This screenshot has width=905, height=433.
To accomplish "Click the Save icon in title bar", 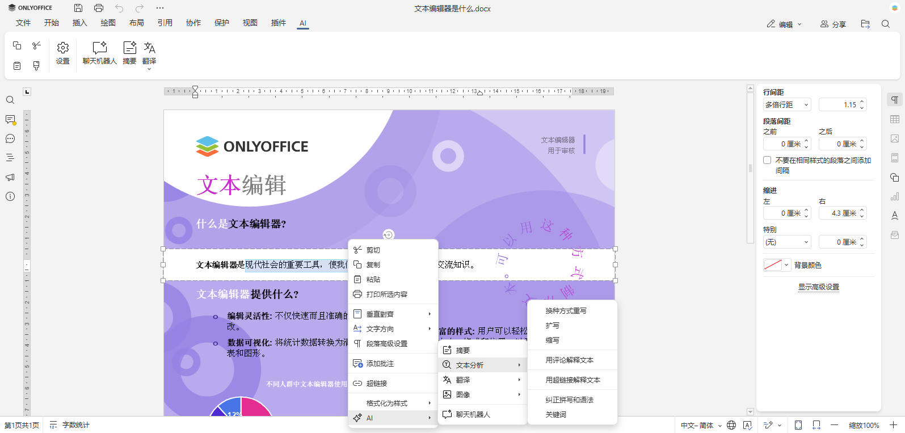I will click(x=78, y=8).
